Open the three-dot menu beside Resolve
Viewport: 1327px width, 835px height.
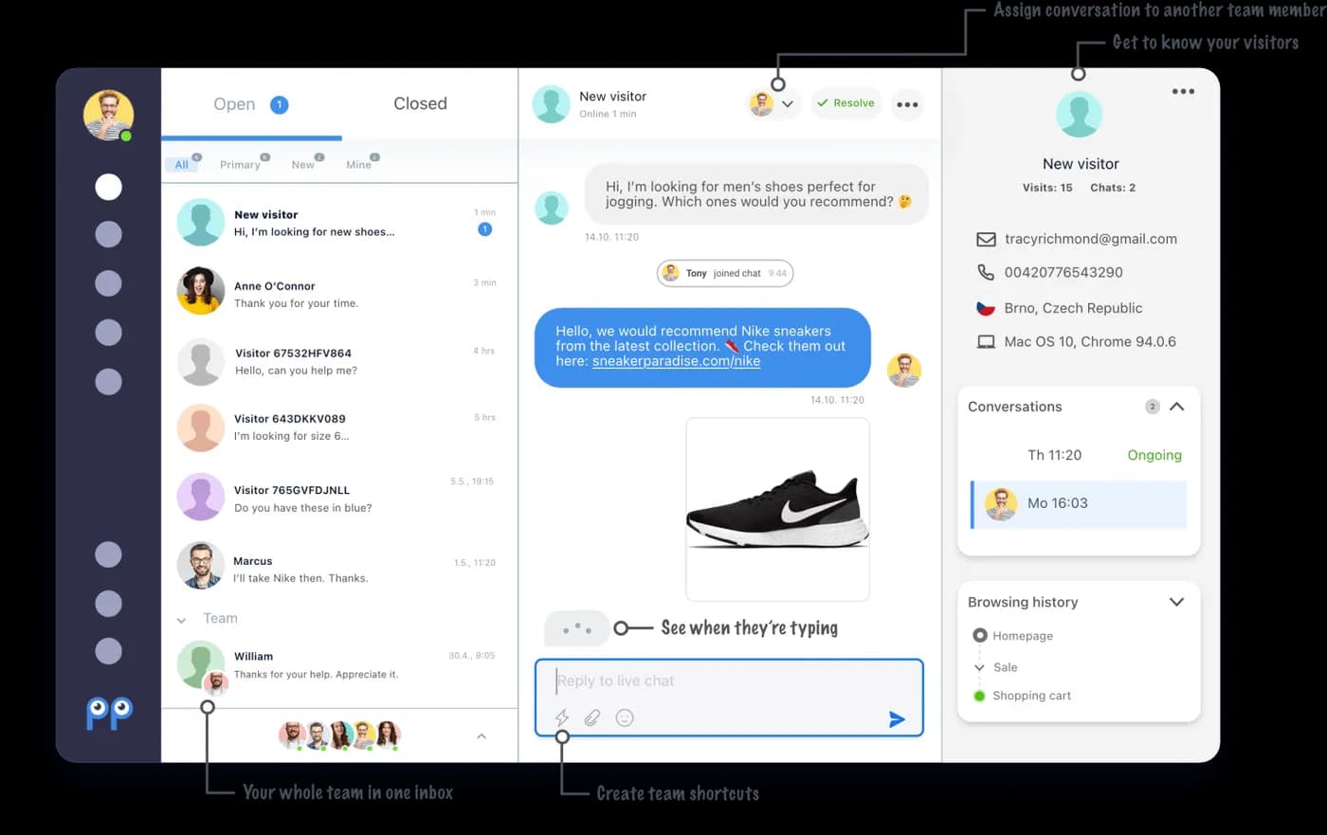click(x=907, y=104)
